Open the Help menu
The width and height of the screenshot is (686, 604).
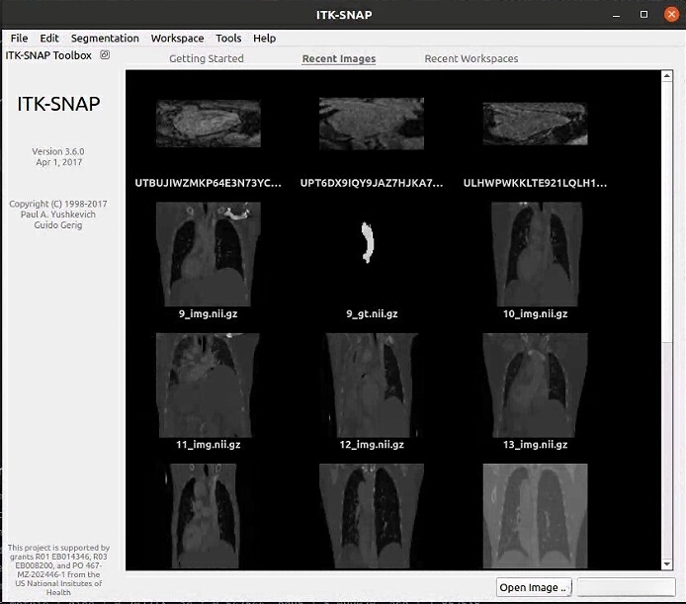point(265,38)
